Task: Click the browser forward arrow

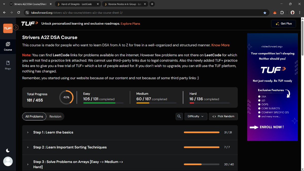Action: point(12,12)
